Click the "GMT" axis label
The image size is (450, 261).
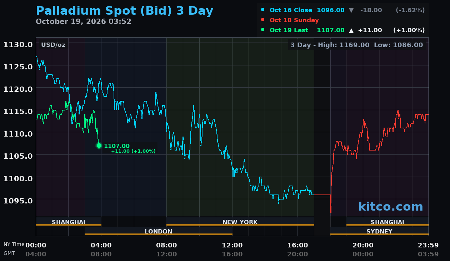pos(9,253)
